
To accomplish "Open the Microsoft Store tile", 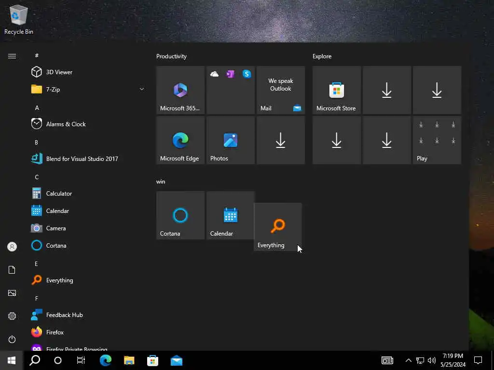I will 336,90.
